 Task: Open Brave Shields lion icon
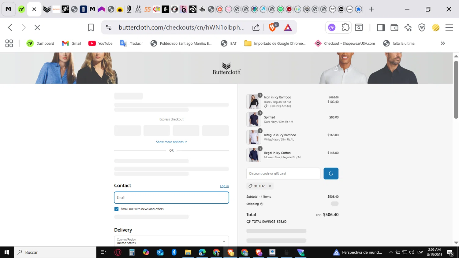tap(272, 28)
